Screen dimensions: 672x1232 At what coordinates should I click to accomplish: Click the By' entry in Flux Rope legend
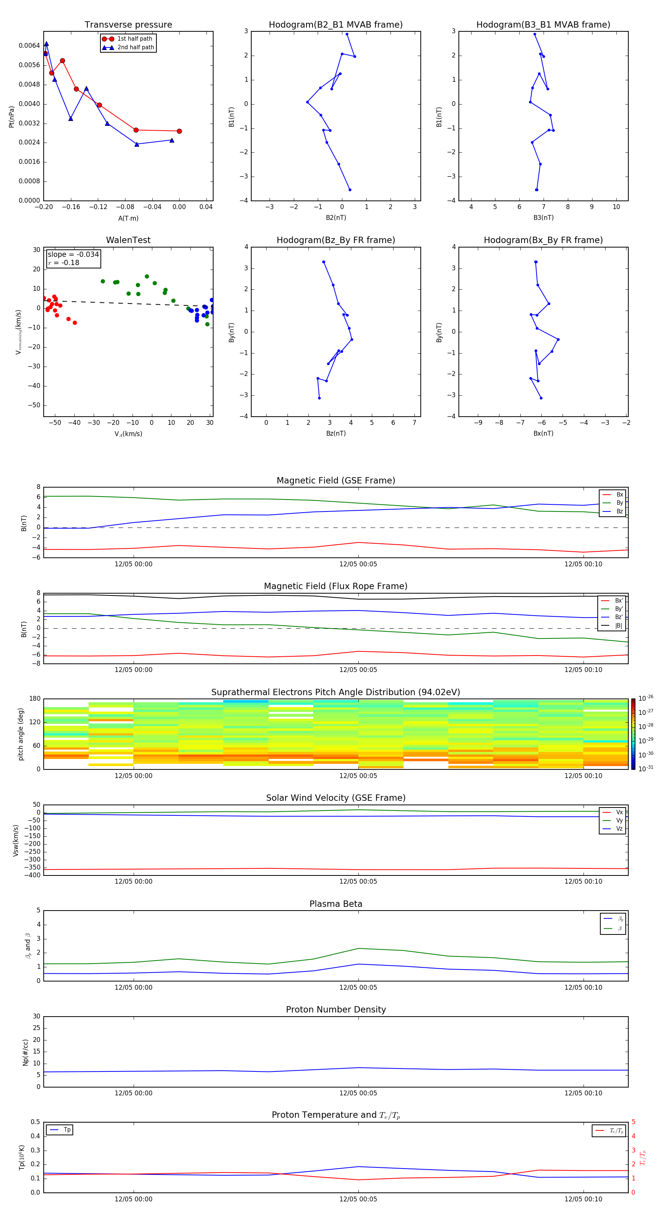pos(612,609)
